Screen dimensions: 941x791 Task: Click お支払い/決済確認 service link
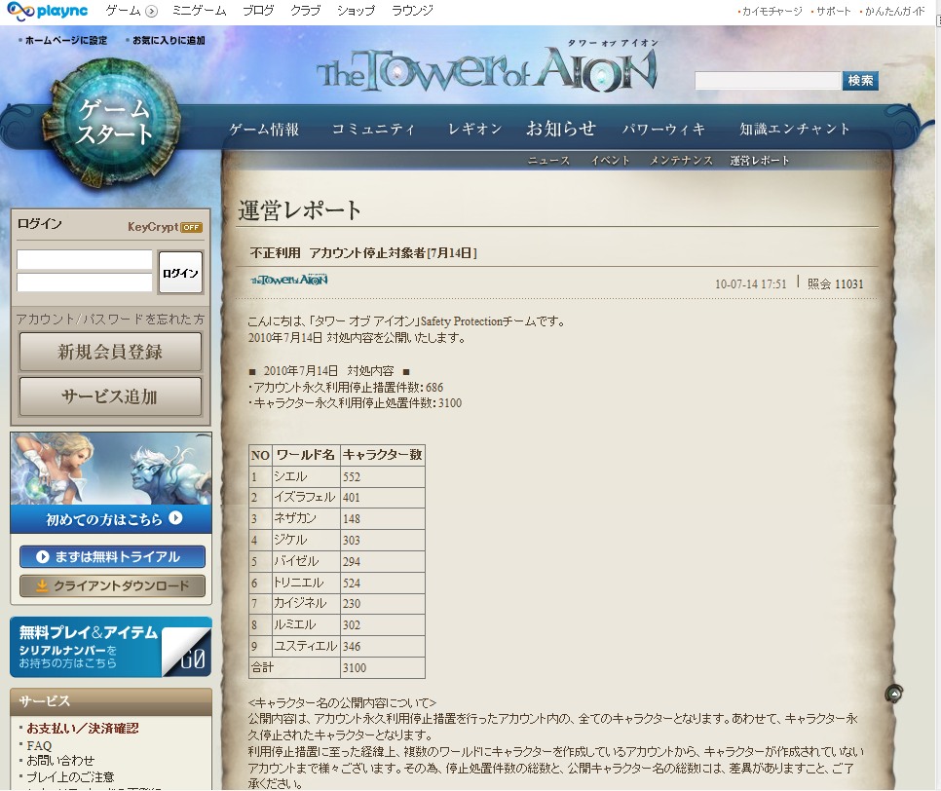pos(83,728)
